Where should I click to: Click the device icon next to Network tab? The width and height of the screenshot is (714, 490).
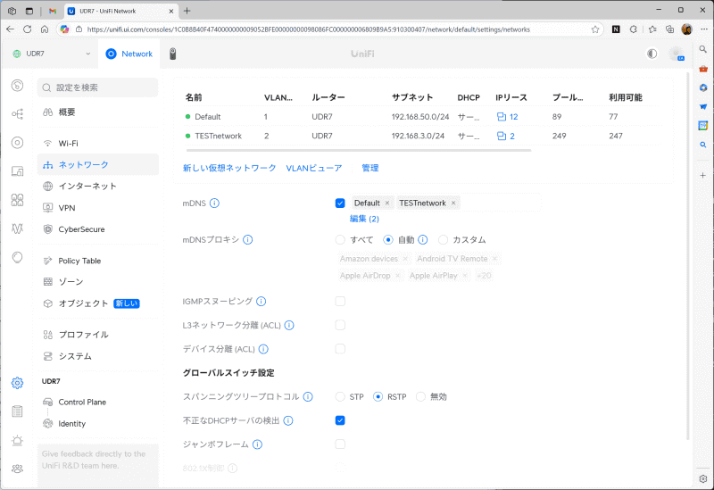point(172,54)
